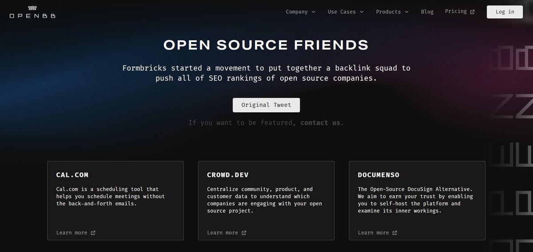The image size is (533, 252).
Task: Open the Company dropdown menu
Action: click(301, 12)
